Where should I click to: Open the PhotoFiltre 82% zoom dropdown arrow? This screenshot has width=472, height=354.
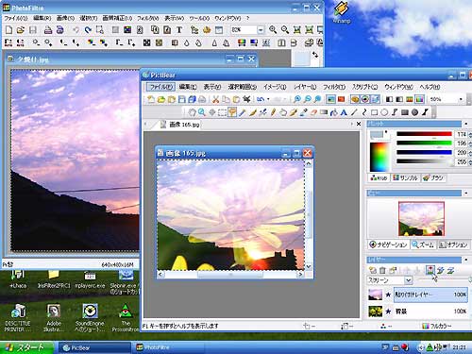click(261, 30)
